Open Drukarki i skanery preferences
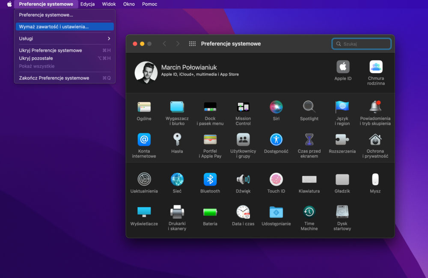The image size is (428, 278). 177,212
